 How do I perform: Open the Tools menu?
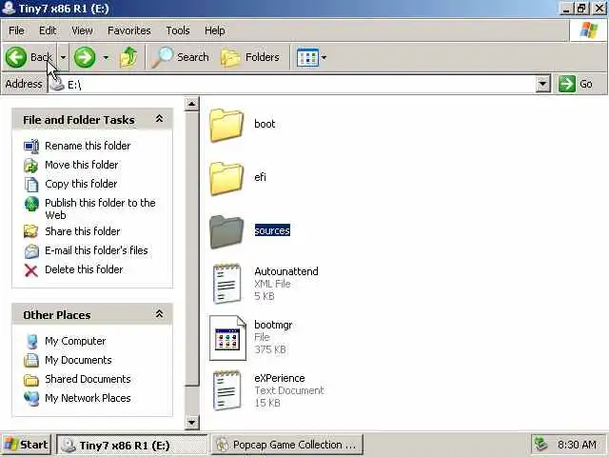tap(178, 30)
